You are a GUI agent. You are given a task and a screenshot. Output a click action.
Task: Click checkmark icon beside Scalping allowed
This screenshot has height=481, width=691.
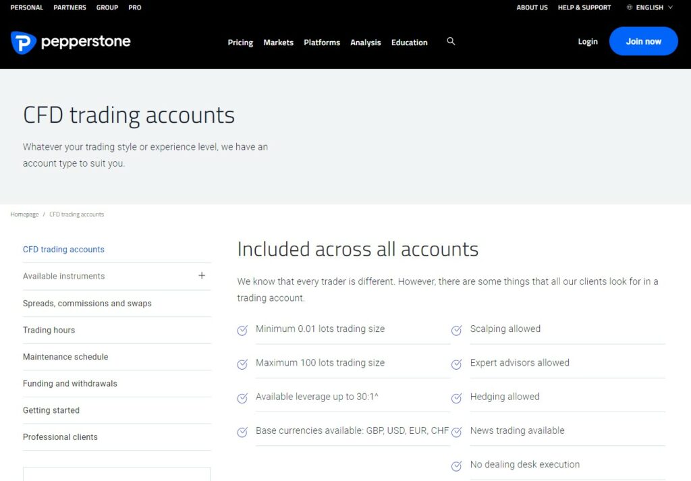[x=456, y=330]
